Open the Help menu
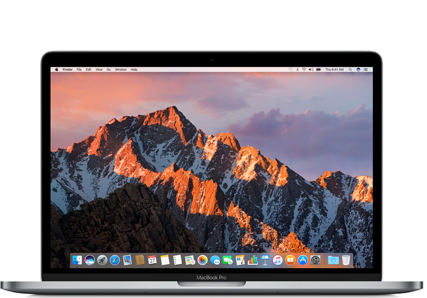 (x=134, y=70)
